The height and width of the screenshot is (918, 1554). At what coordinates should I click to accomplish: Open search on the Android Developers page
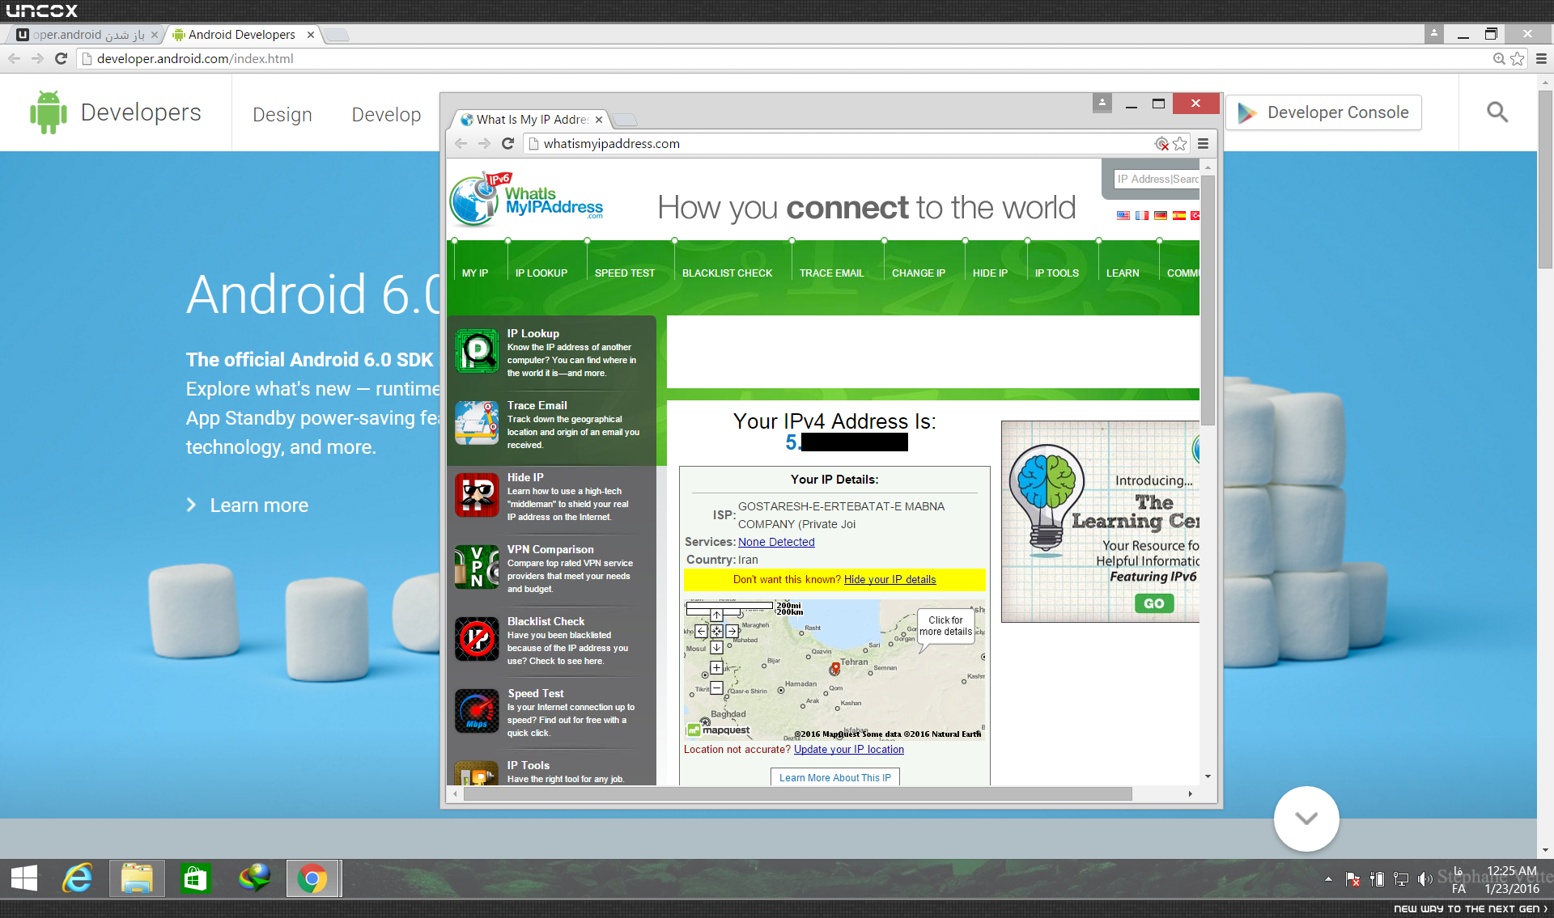[1497, 112]
